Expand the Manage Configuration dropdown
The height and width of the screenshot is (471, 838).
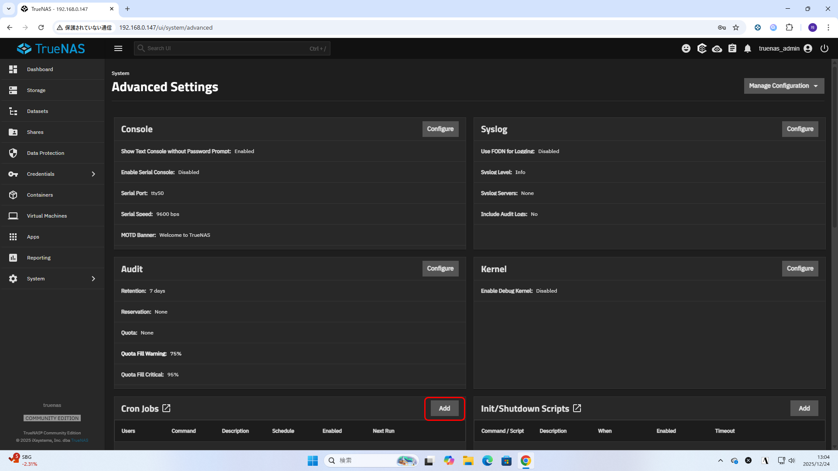tap(784, 86)
